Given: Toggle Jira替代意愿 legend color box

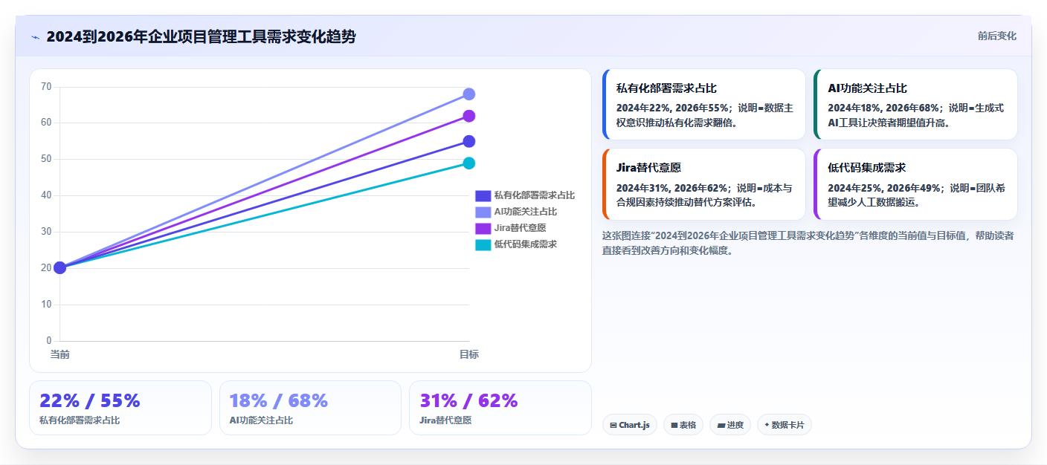Looking at the screenshot, I should tap(483, 228).
